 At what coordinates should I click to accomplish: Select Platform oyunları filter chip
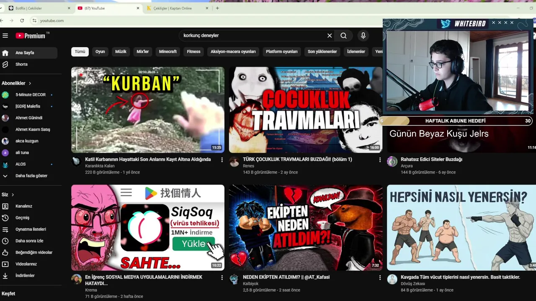[282, 52]
